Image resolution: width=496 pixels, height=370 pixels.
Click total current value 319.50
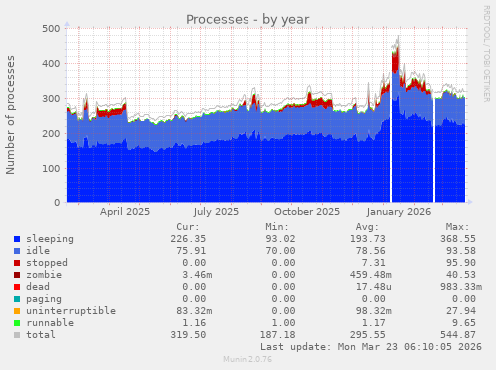click(x=188, y=335)
